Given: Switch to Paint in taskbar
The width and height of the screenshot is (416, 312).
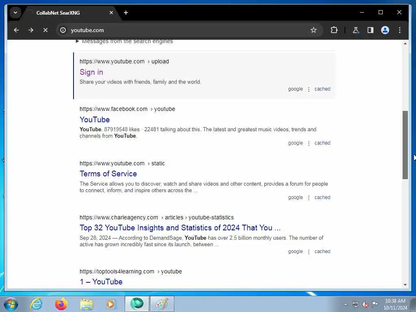Looking at the screenshot, I should 162,304.
